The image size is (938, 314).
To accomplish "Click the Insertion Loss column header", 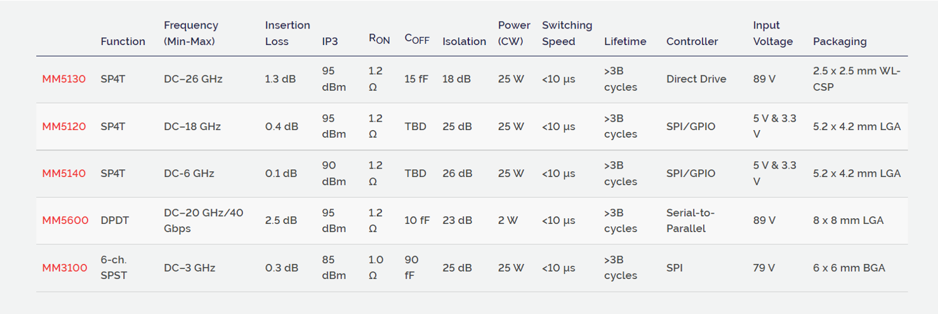I will pyautogui.click(x=287, y=33).
